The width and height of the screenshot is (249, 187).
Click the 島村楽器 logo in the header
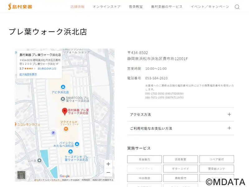[x=20, y=7]
